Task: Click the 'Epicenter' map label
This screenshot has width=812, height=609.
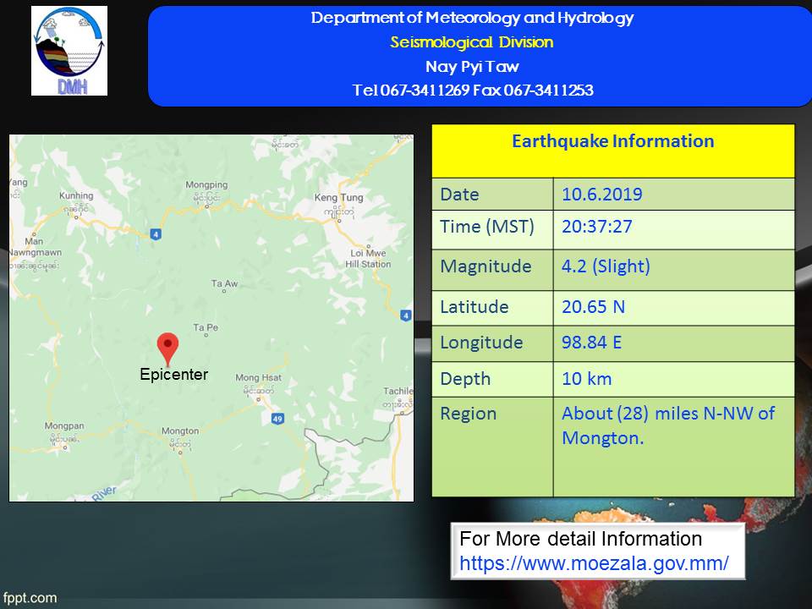Action: click(174, 375)
